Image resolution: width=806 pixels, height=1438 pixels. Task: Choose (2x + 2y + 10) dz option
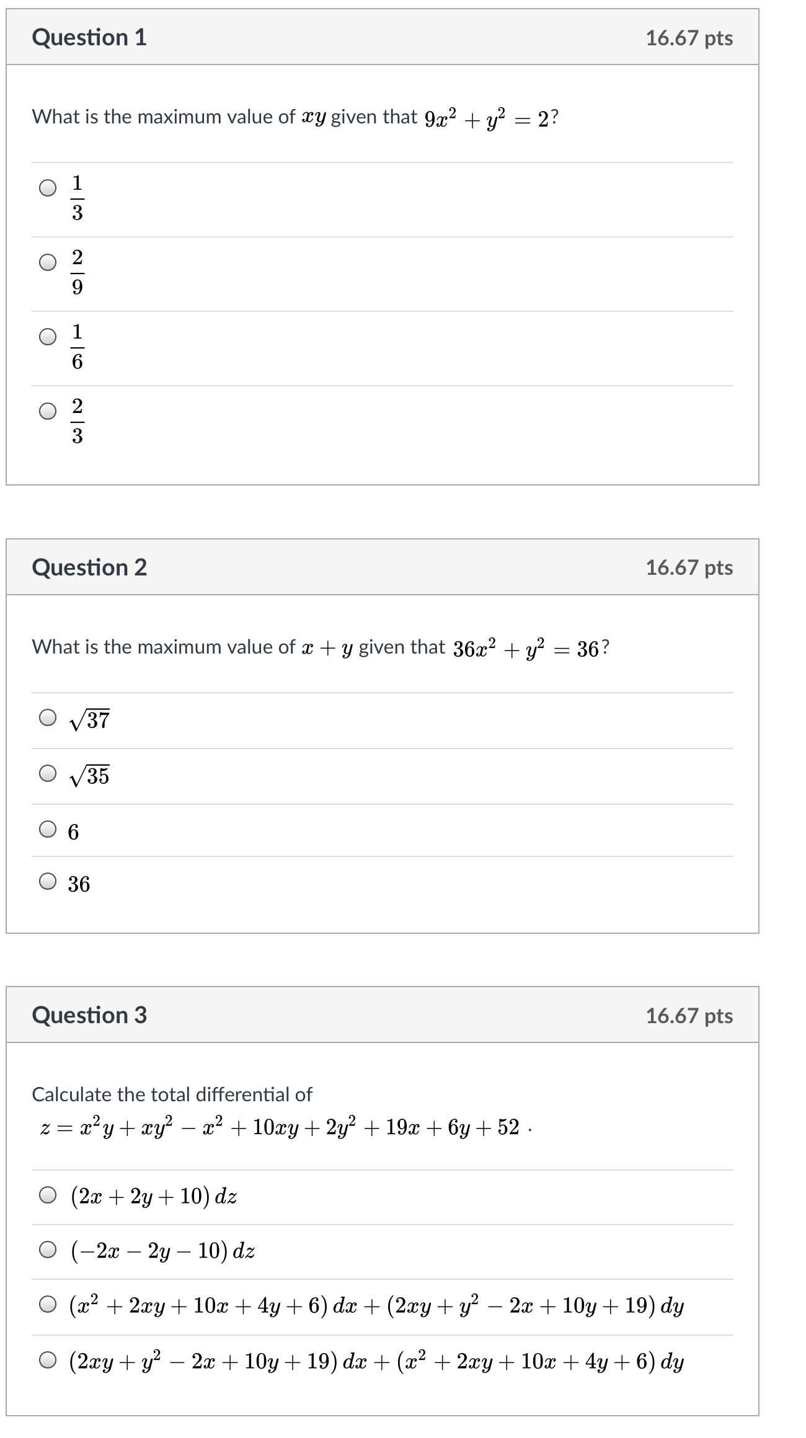[x=48, y=1195]
